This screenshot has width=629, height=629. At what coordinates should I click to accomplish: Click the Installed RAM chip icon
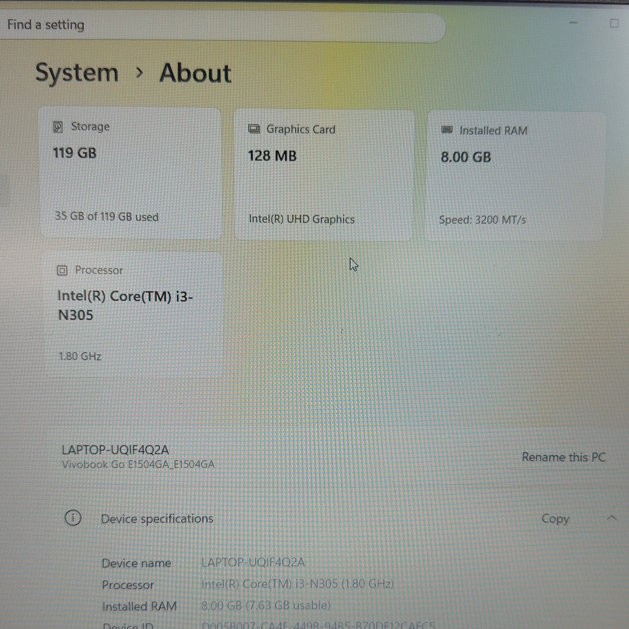point(447,130)
